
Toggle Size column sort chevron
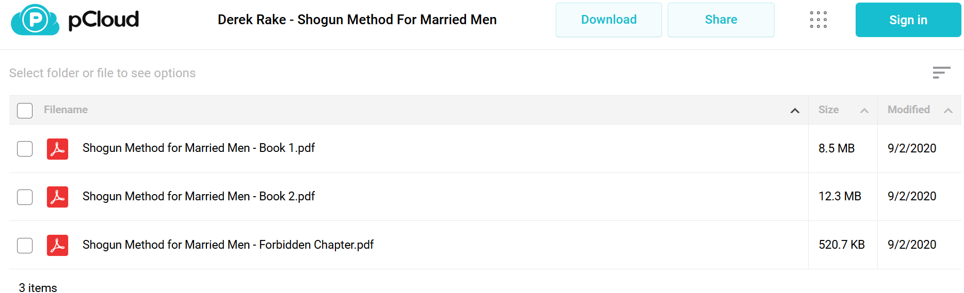tap(864, 111)
